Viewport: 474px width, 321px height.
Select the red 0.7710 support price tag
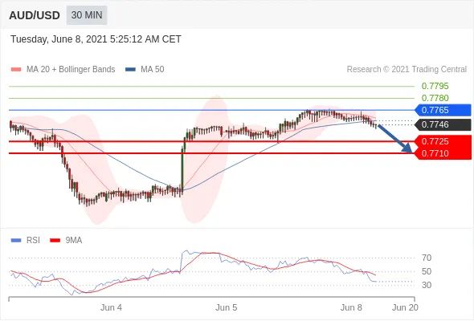443,153
